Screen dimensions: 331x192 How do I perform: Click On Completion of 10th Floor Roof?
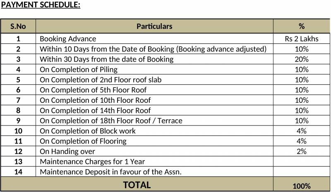tap(95, 100)
